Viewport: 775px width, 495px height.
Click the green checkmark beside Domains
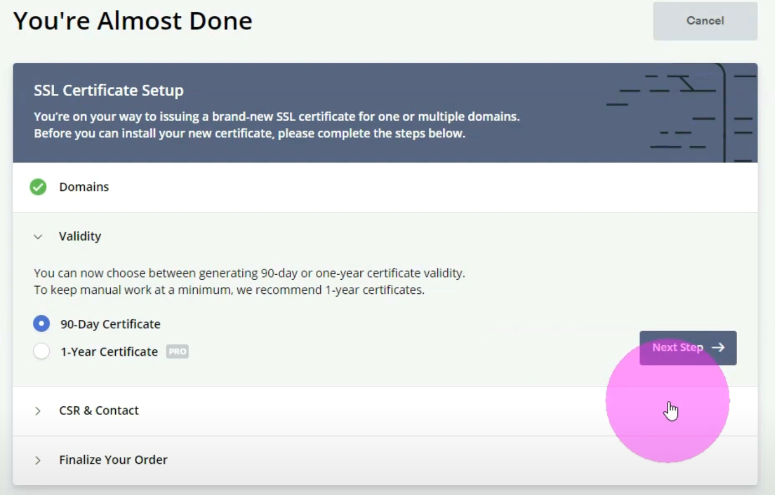(x=38, y=187)
